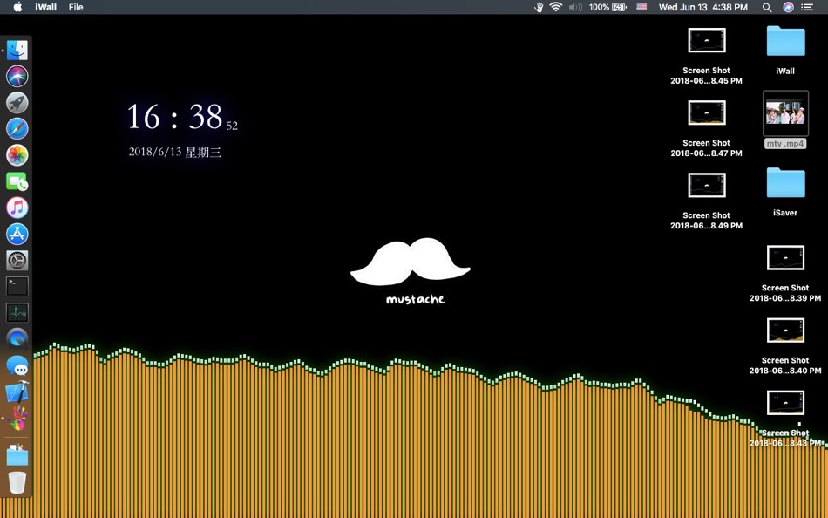Launch Terminal from the dock
Viewport: 828px width, 518px height.
[17, 286]
